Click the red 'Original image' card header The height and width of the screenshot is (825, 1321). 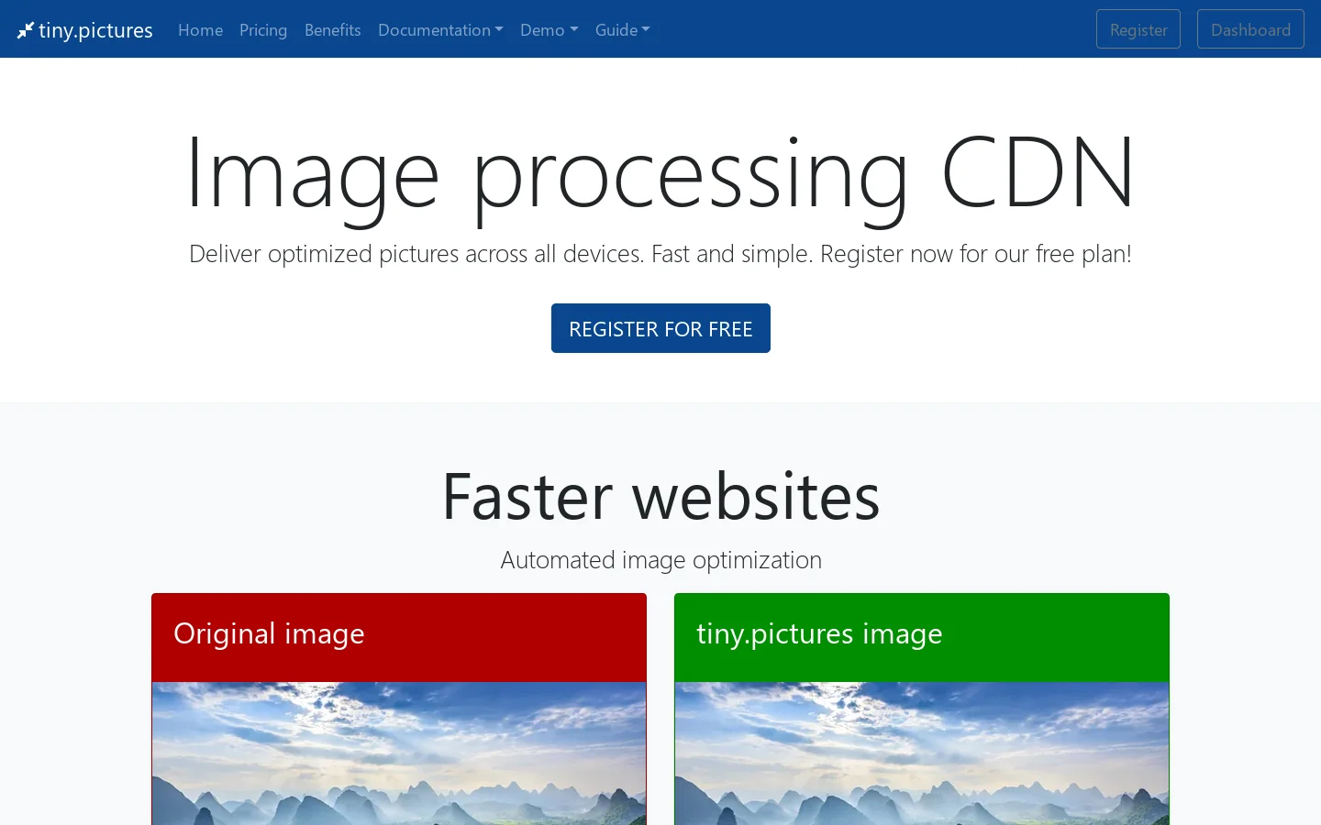point(399,637)
